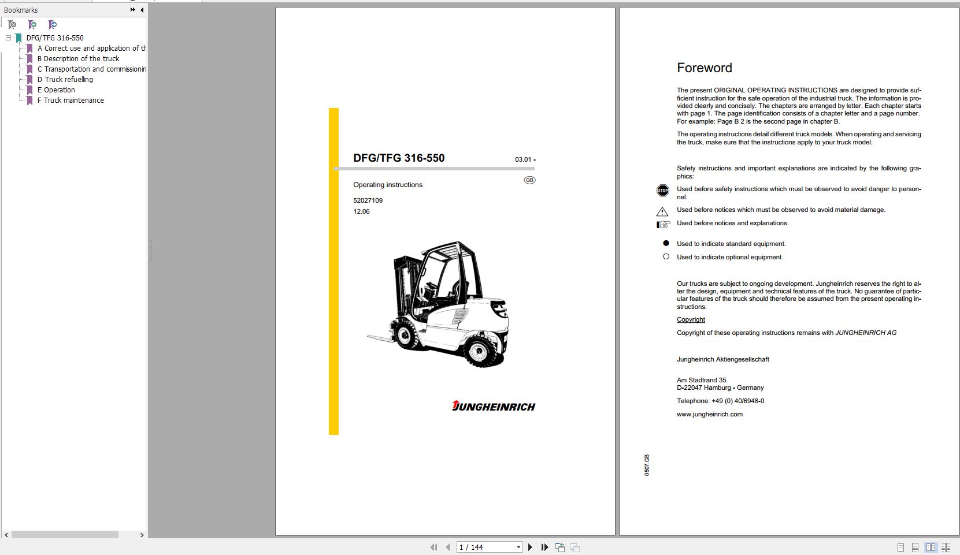Click the bookmarks panel horizontal scrollbar
960x555 pixels.
65,535
